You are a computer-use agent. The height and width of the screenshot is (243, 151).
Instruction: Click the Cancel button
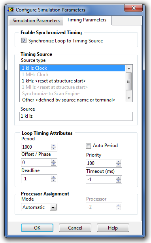point(75,228)
